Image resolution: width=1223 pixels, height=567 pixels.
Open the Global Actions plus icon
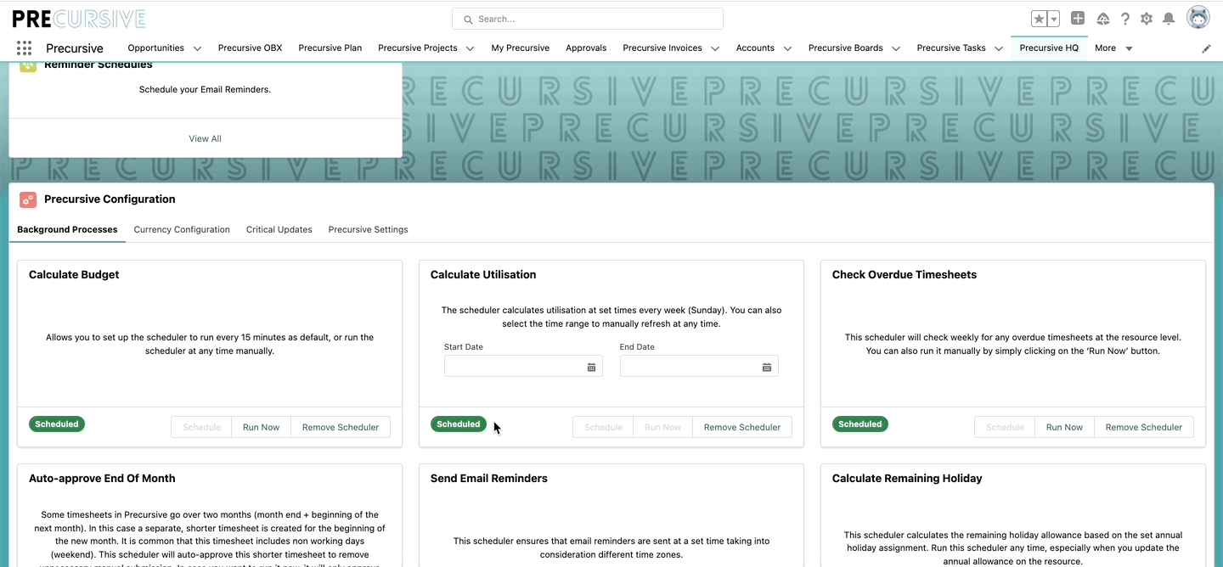(x=1078, y=19)
